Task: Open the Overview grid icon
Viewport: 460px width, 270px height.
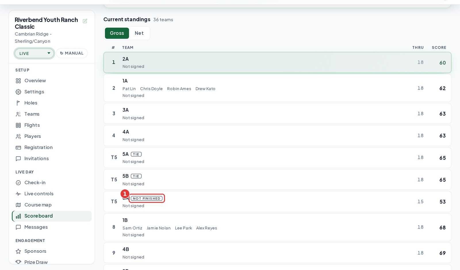Action: [x=18, y=81]
